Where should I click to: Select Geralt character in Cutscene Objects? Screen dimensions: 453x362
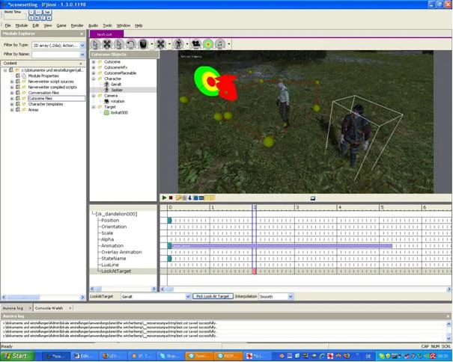click(x=116, y=85)
